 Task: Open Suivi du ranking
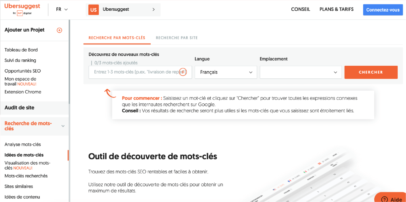click(21, 61)
